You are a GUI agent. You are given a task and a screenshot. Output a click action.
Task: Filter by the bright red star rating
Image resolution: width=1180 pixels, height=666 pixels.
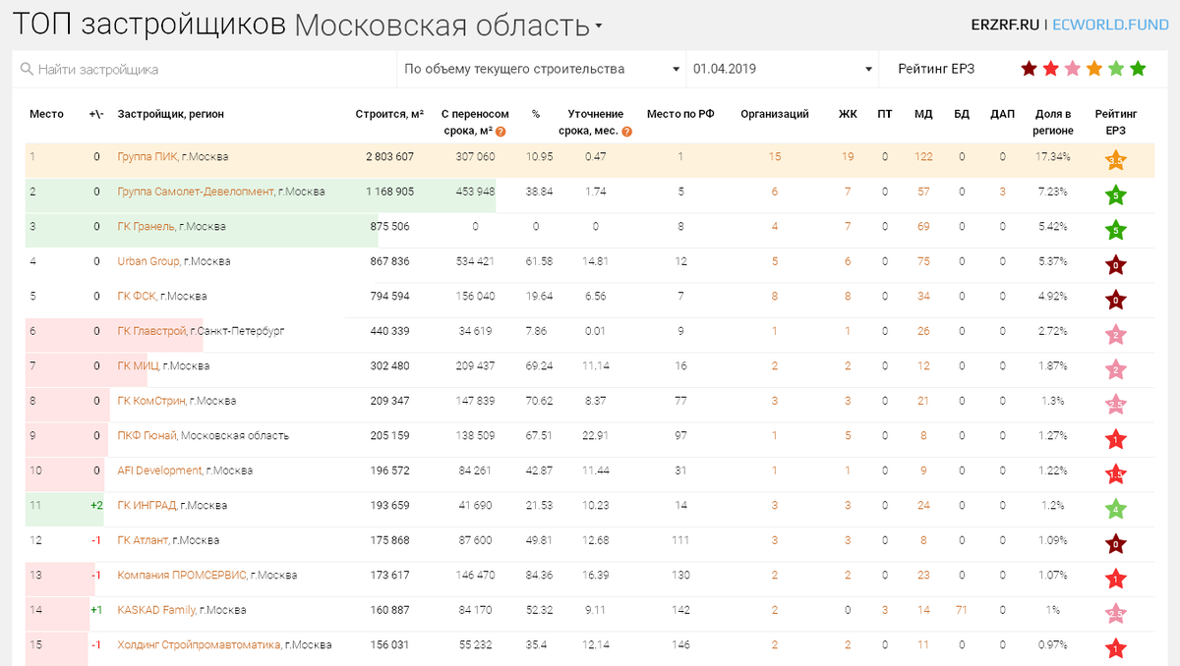(1051, 69)
